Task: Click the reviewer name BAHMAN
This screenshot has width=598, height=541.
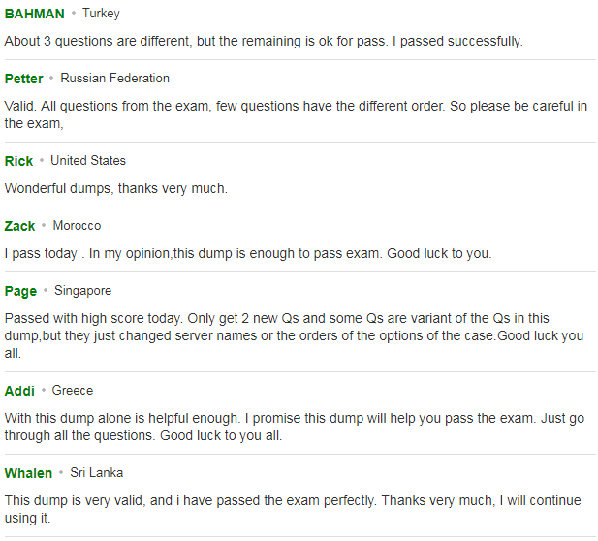Action: click(x=34, y=14)
